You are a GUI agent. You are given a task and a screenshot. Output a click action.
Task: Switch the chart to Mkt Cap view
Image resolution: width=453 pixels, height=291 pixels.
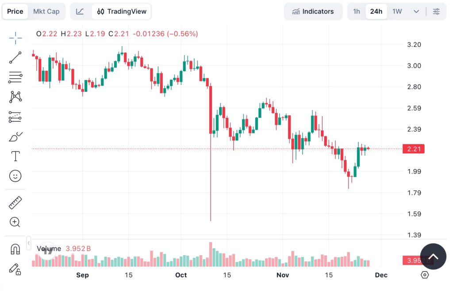click(x=46, y=12)
